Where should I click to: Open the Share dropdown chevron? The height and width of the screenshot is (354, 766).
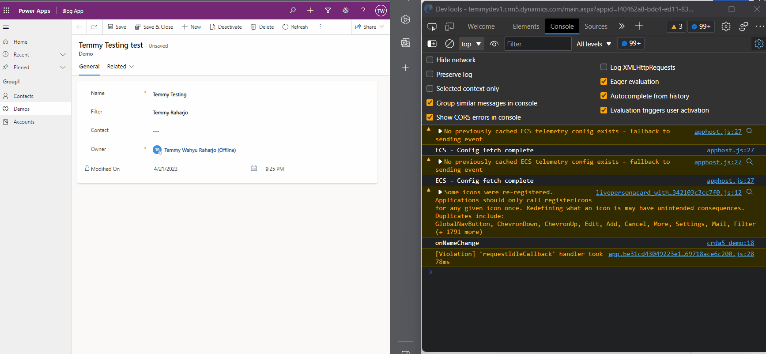pos(382,27)
